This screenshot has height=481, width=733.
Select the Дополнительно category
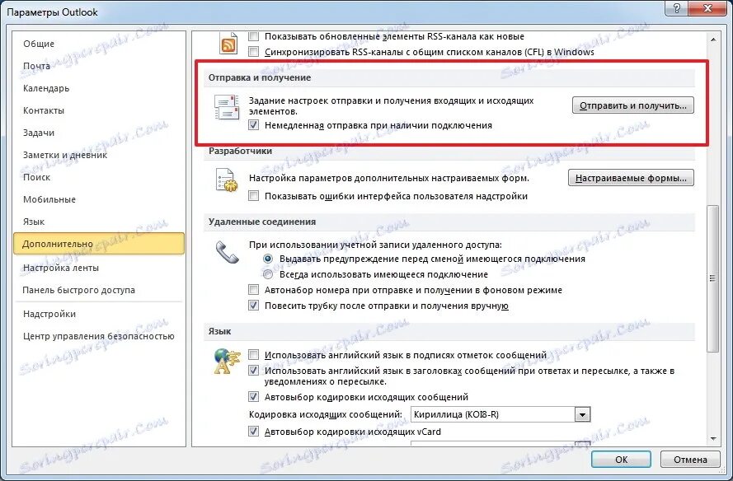(99, 244)
